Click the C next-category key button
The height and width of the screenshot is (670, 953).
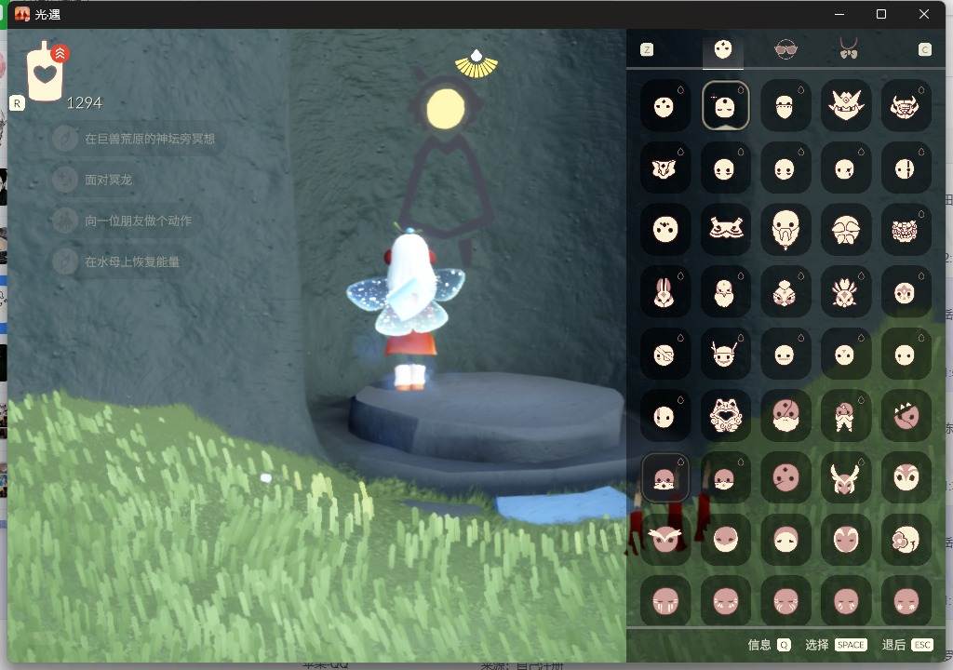click(x=924, y=50)
